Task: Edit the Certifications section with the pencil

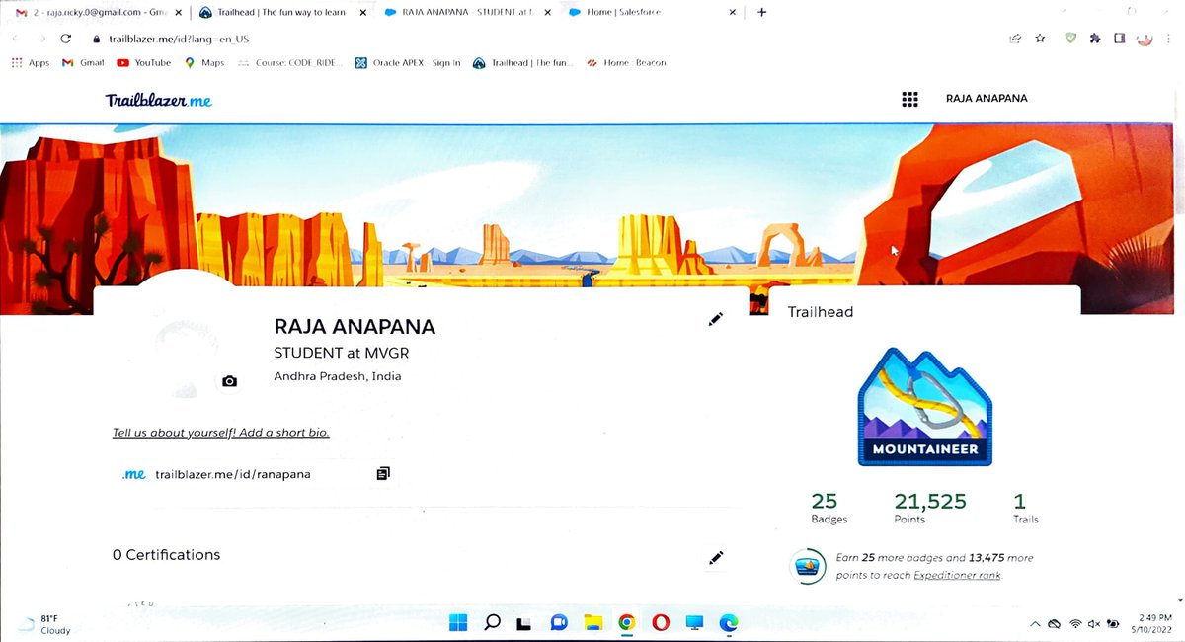Action: pyautogui.click(x=717, y=558)
